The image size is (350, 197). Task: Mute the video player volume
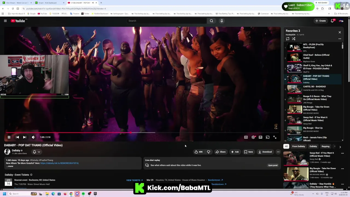point(33,137)
